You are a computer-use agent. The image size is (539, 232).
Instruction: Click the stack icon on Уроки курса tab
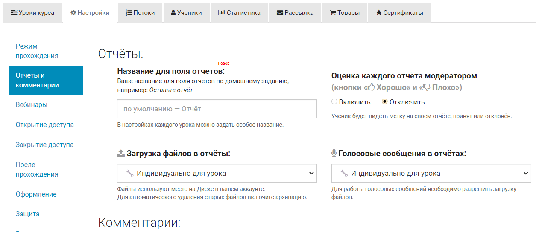pyautogui.click(x=14, y=13)
